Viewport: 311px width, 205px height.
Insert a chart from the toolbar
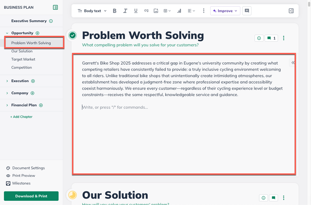pos(179,11)
